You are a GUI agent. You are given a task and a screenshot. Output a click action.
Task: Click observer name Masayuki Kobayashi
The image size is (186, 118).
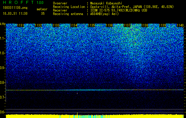pyautogui.click(x=106, y=3)
